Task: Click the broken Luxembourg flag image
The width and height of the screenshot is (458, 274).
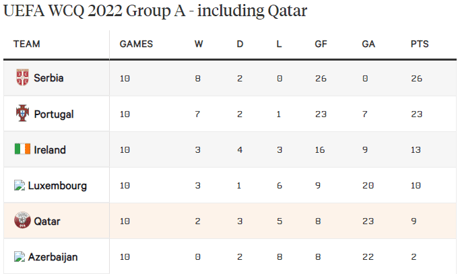Action: (x=19, y=185)
